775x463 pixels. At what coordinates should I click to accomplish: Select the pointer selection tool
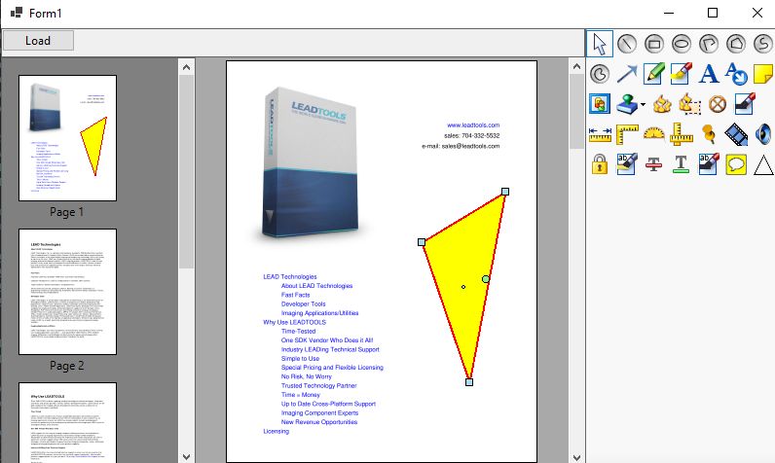pyautogui.click(x=600, y=44)
